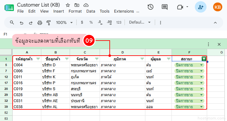Click the F1 name box
This screenshot has height=121, width=227.
(5, 34)
